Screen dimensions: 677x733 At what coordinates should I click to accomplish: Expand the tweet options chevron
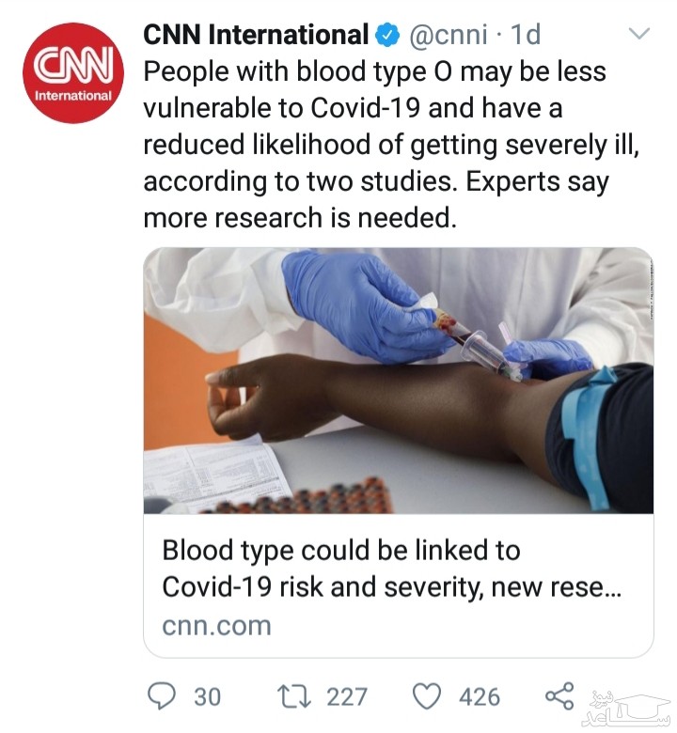coord(638,35)
